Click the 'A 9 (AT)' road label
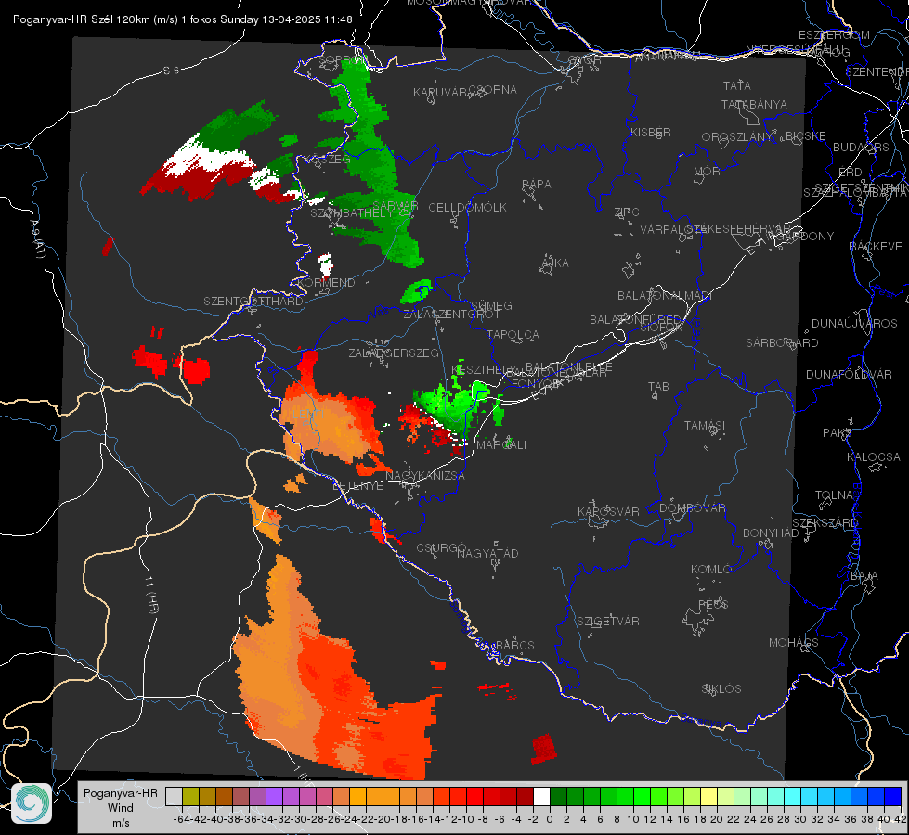The image size is (909, 835). pyautogui.click(x=36, y=238)
